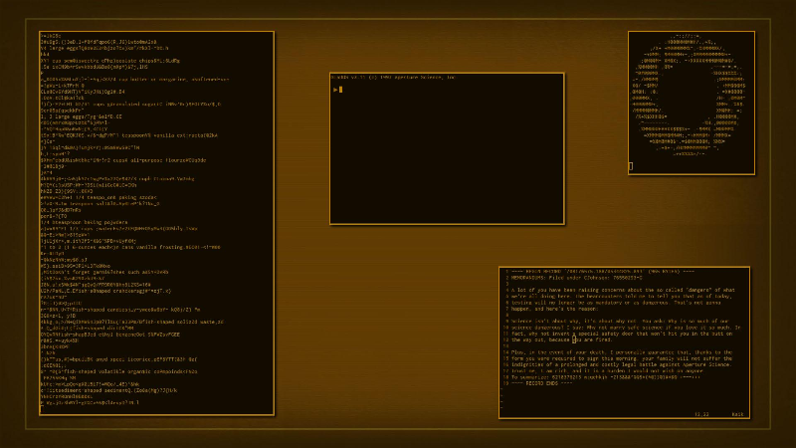Click the 'fish-shaped volatile organic compounds' line

[118, 371]
